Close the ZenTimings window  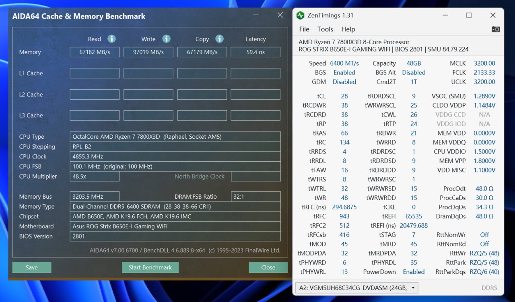[x=493, y=15]
